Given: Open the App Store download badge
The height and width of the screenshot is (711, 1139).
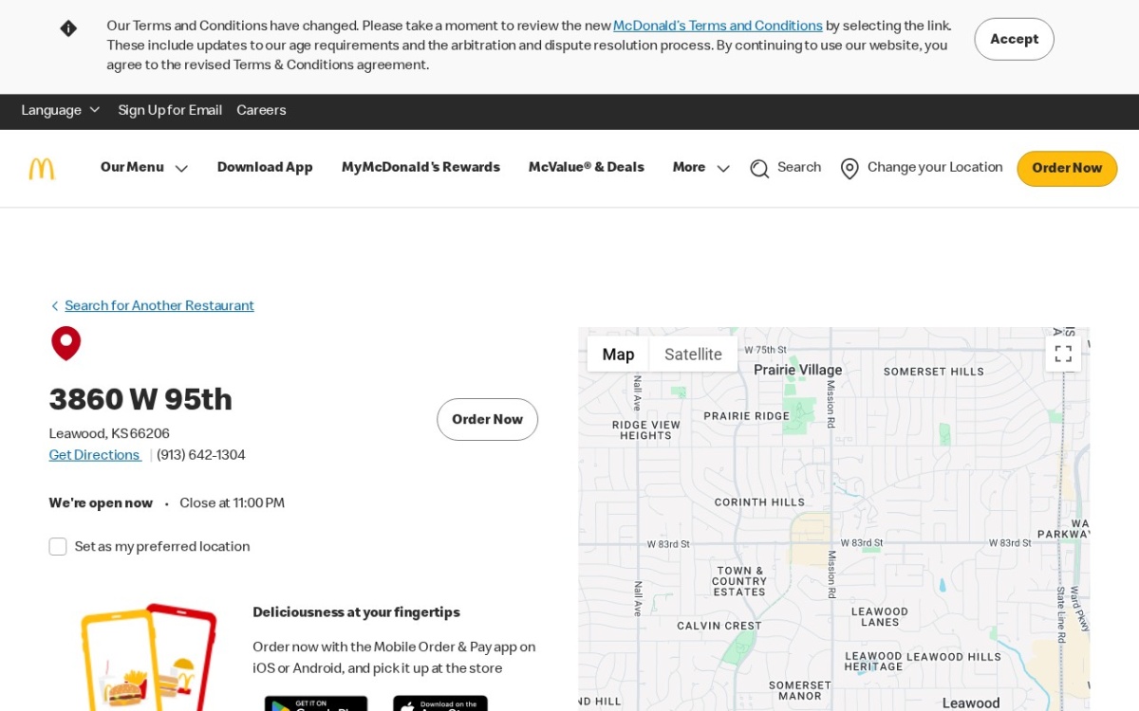Looking at the screenshot, I should pyautogui.click(x=440, y=703).
